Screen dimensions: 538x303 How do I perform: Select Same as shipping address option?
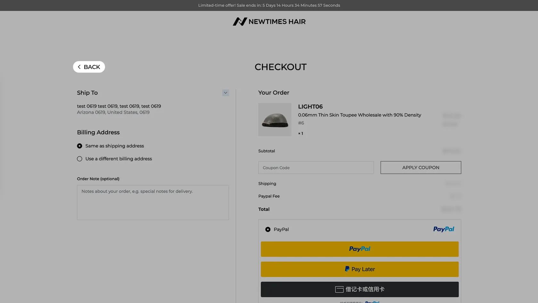tap(79, 146)
